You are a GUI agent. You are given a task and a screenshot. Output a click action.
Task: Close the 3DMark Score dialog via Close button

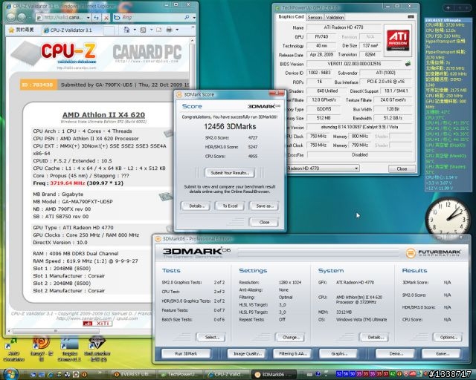coord(264,222)
